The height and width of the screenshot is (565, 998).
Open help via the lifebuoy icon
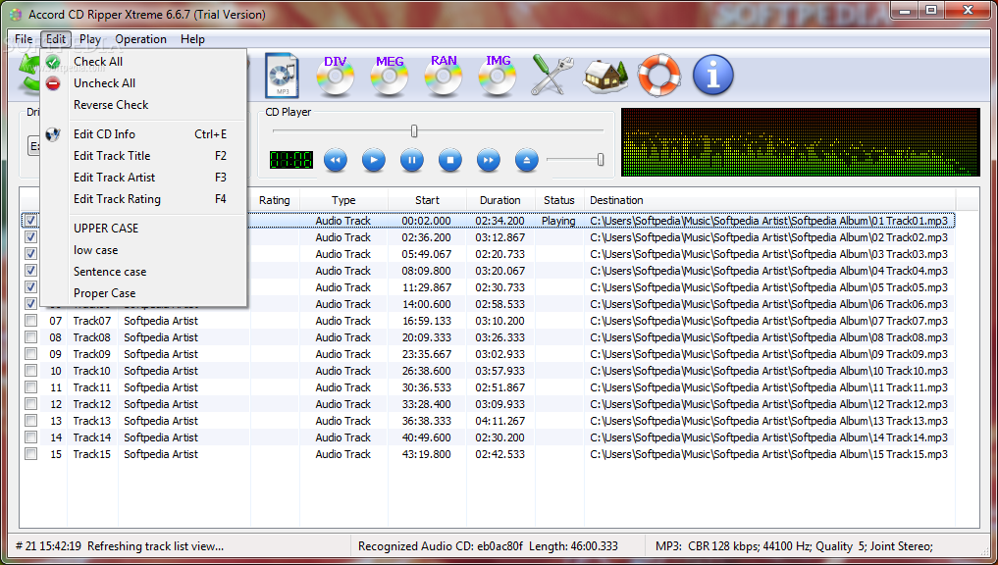659,76
